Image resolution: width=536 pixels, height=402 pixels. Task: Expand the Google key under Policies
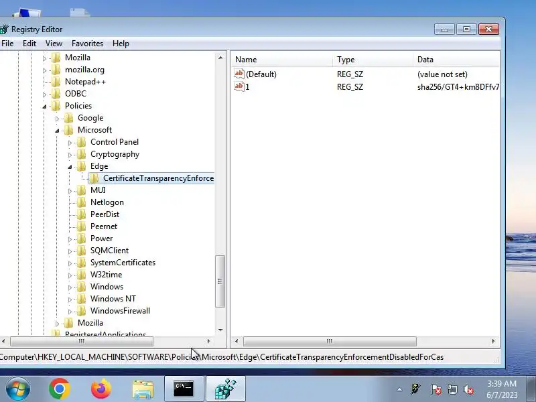tap(57, 119)
